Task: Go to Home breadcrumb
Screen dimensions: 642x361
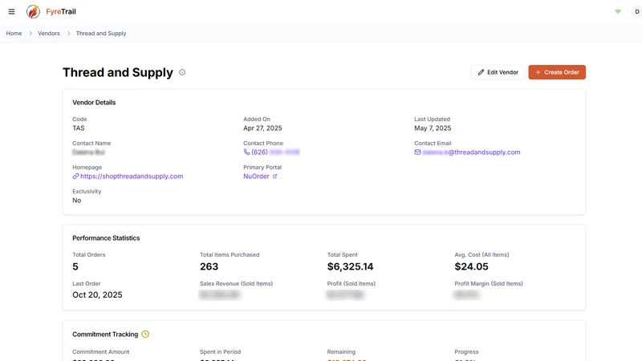Action: [14, 33]
